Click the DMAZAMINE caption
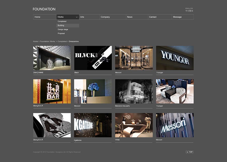 [x=38, y=72]
